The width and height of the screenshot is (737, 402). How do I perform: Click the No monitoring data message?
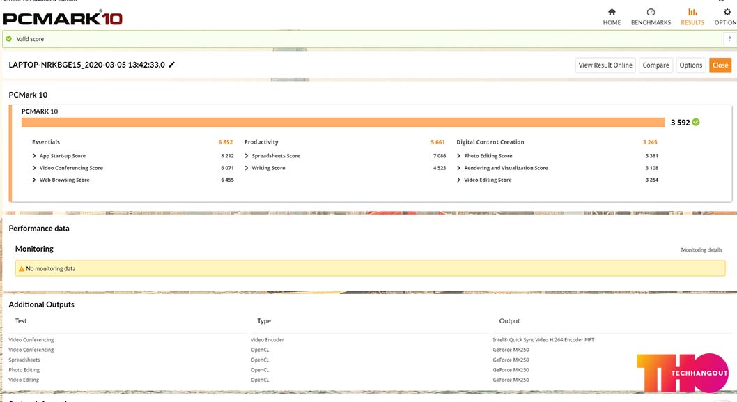pos(50,268)
